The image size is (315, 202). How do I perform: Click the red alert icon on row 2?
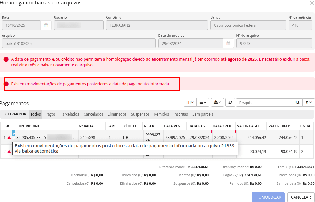(x=8, y=151)
